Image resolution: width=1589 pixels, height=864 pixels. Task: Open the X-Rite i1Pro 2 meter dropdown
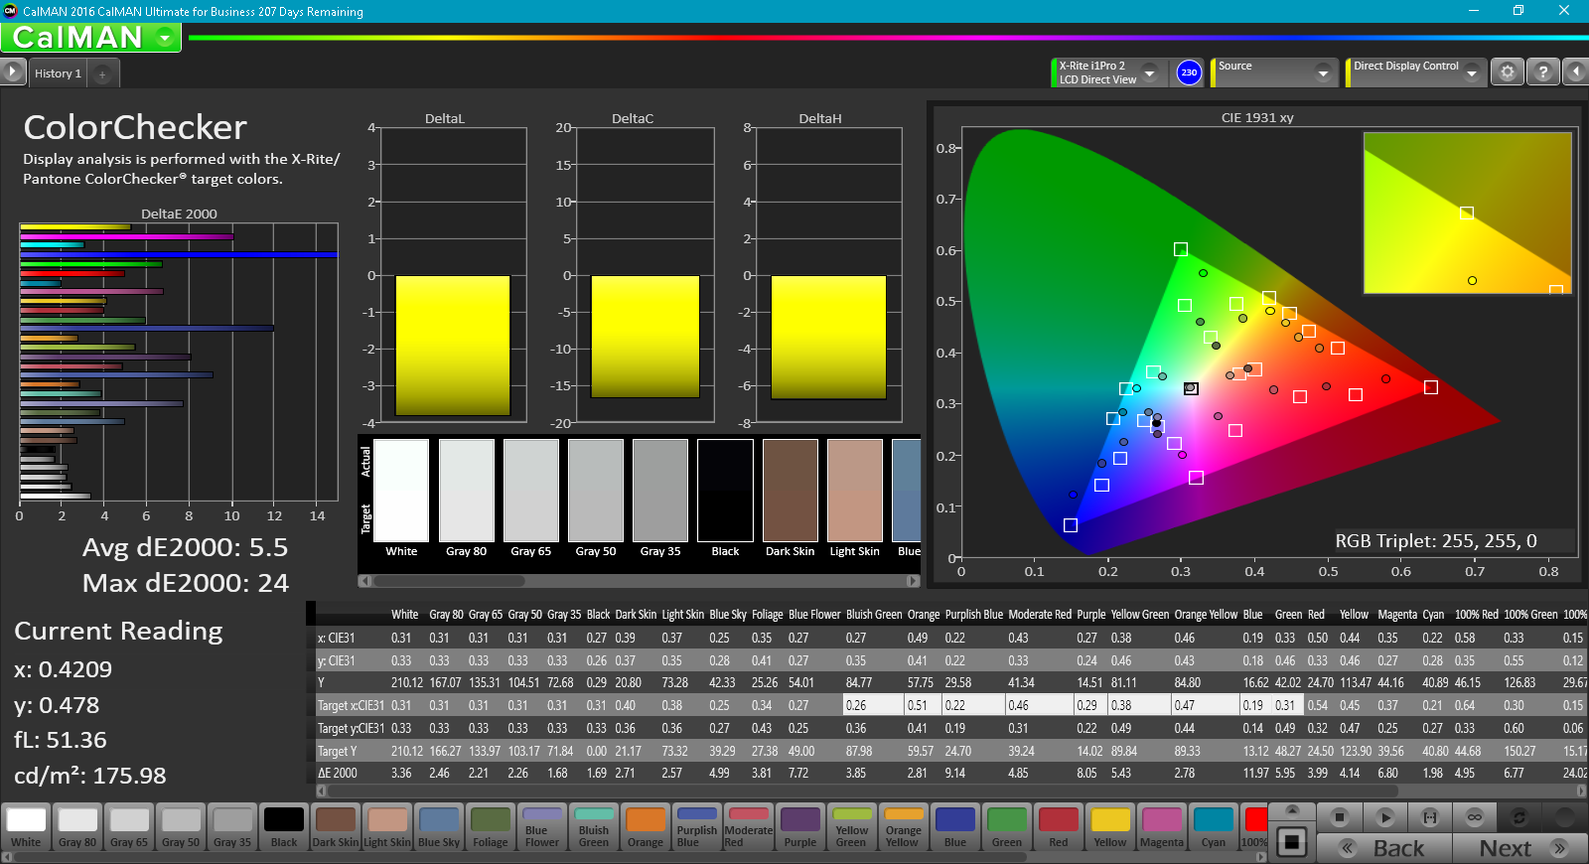[x=1150, y=72]
